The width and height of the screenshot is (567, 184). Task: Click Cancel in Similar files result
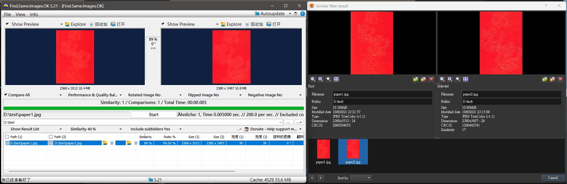click(x=552, y=178)
